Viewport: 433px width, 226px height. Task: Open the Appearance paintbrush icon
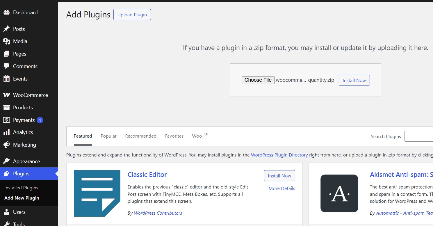[x=6, y=161]
